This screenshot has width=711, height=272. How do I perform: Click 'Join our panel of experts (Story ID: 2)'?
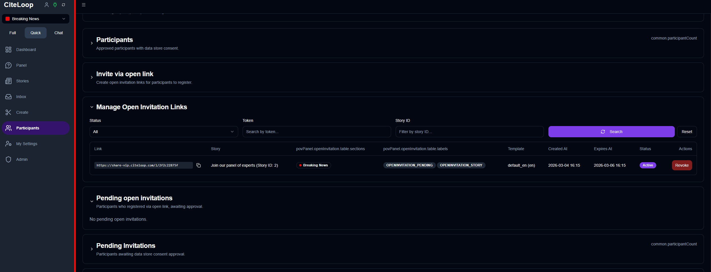tap(244, 165)
